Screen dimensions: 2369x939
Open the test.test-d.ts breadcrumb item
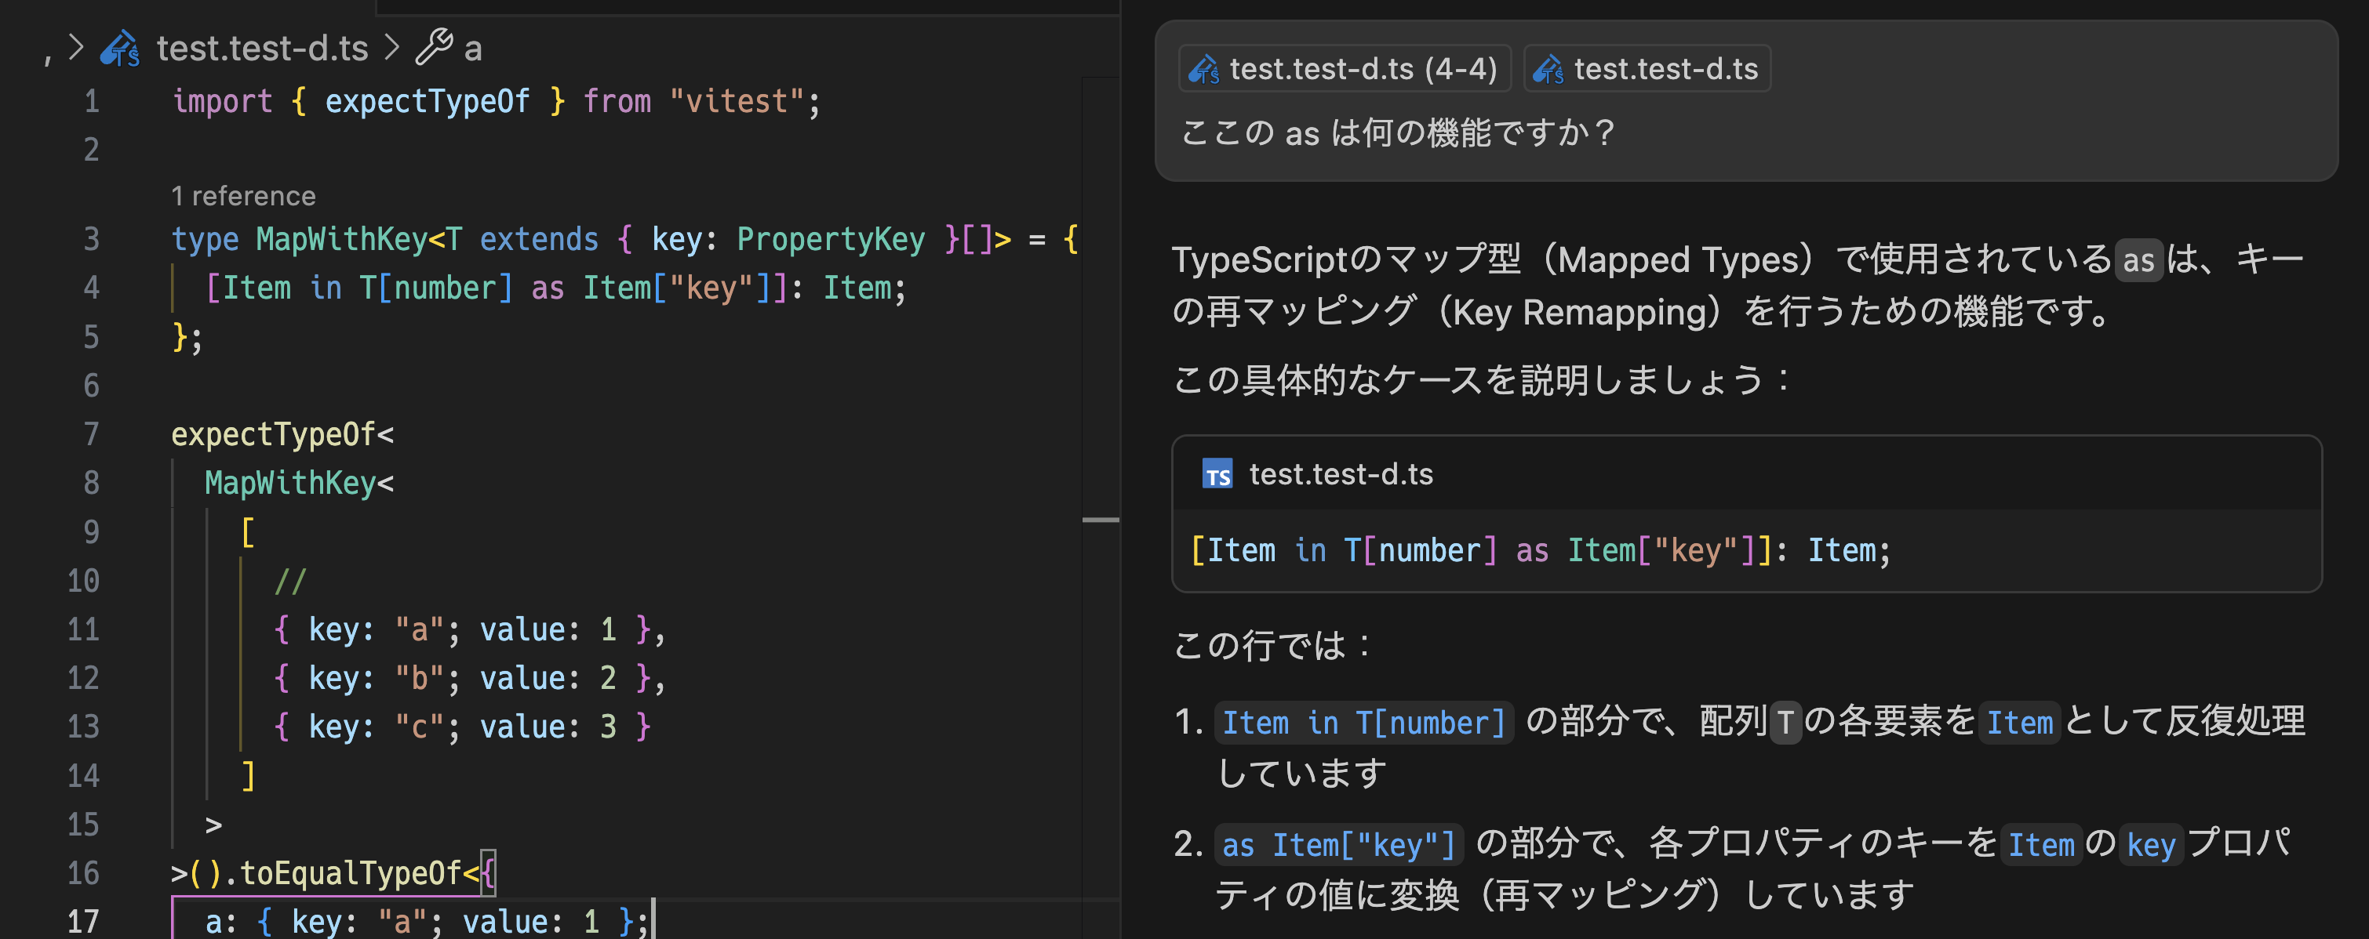pyautogui.click(x=262, y=48)
